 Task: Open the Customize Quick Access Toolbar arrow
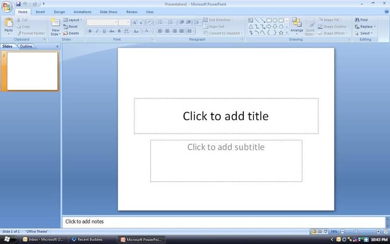click(44, 4)
